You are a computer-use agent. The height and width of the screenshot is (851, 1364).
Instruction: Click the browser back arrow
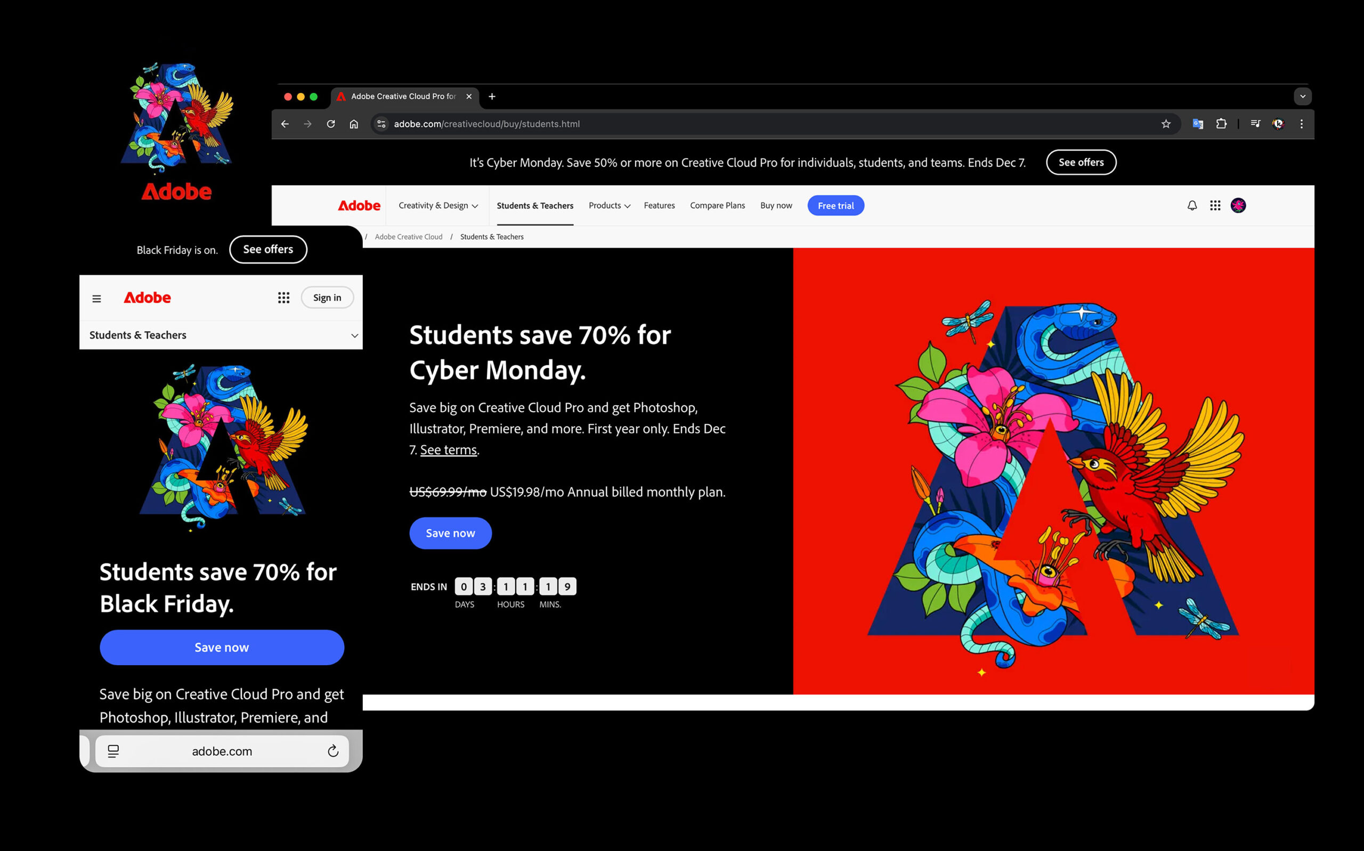coord(285,124)
